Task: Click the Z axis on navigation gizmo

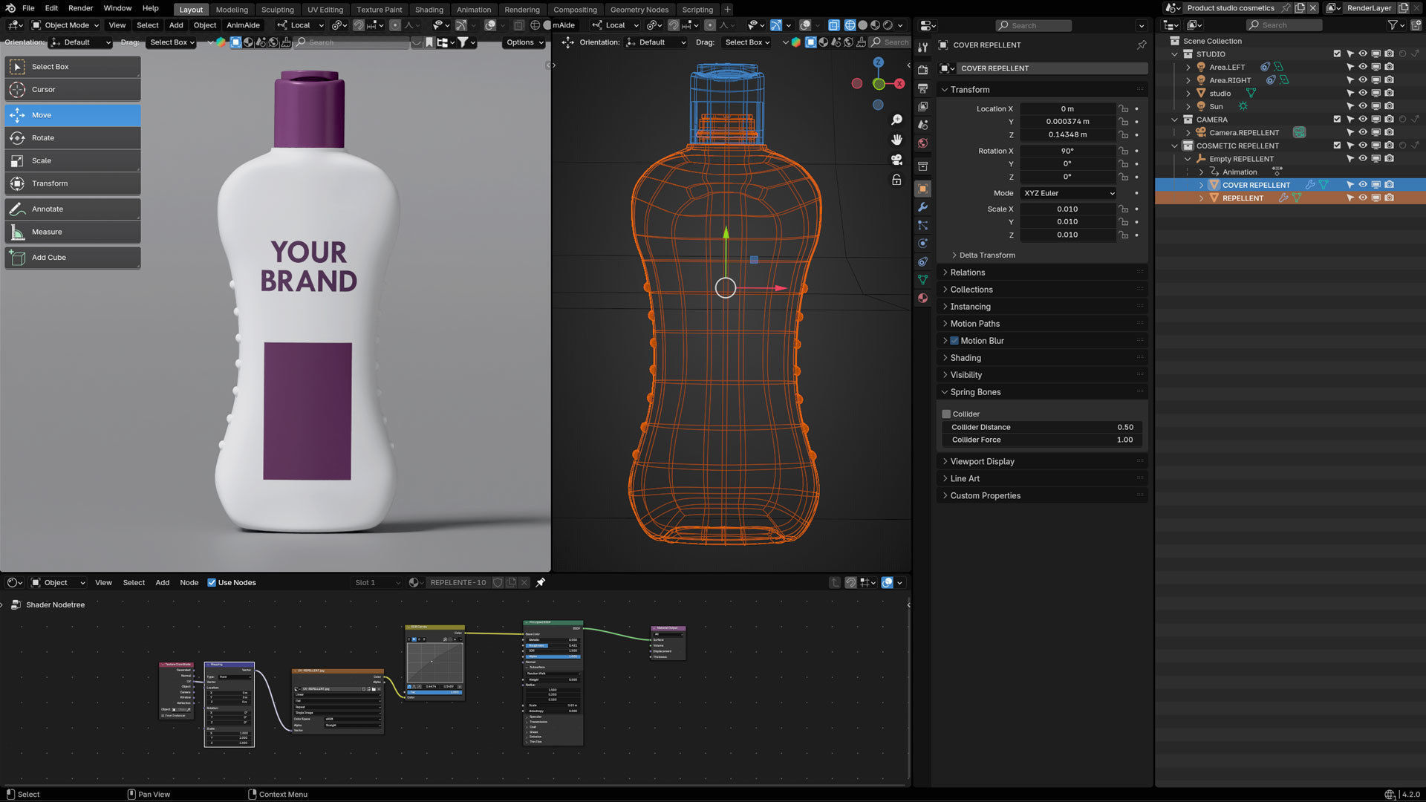Action: (x=879, y=62)
